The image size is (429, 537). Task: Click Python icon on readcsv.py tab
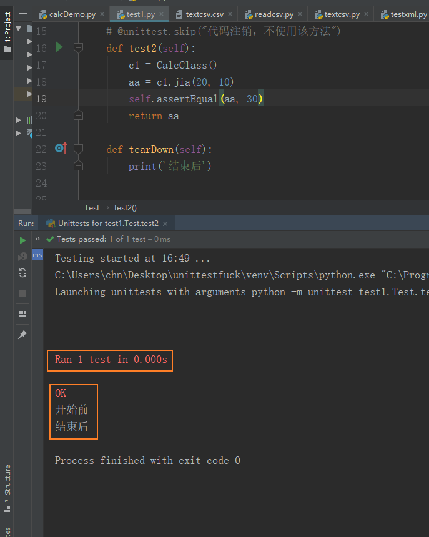pyautogui.click(x=249, y=14)
